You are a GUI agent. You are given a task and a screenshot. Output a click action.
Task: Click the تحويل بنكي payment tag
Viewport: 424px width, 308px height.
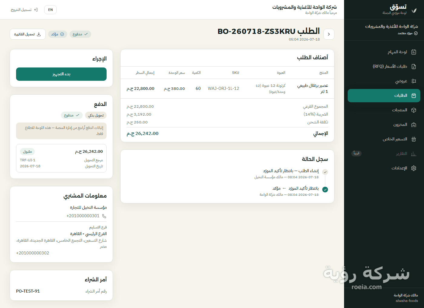[96, 115]
